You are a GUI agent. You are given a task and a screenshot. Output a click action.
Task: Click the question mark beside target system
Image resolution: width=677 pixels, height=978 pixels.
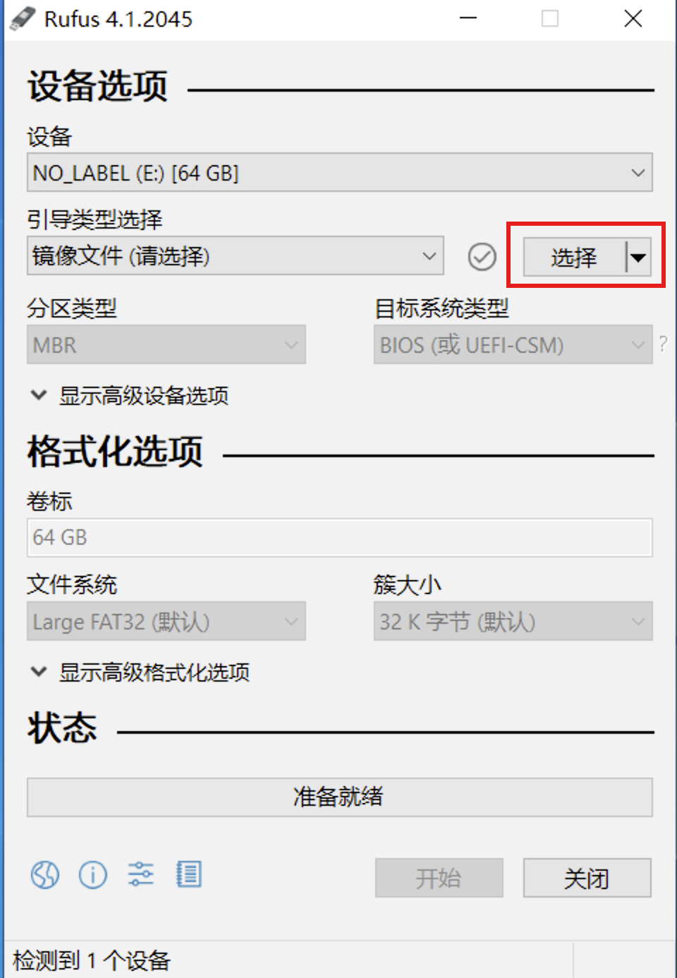click(x=663, y=344)
